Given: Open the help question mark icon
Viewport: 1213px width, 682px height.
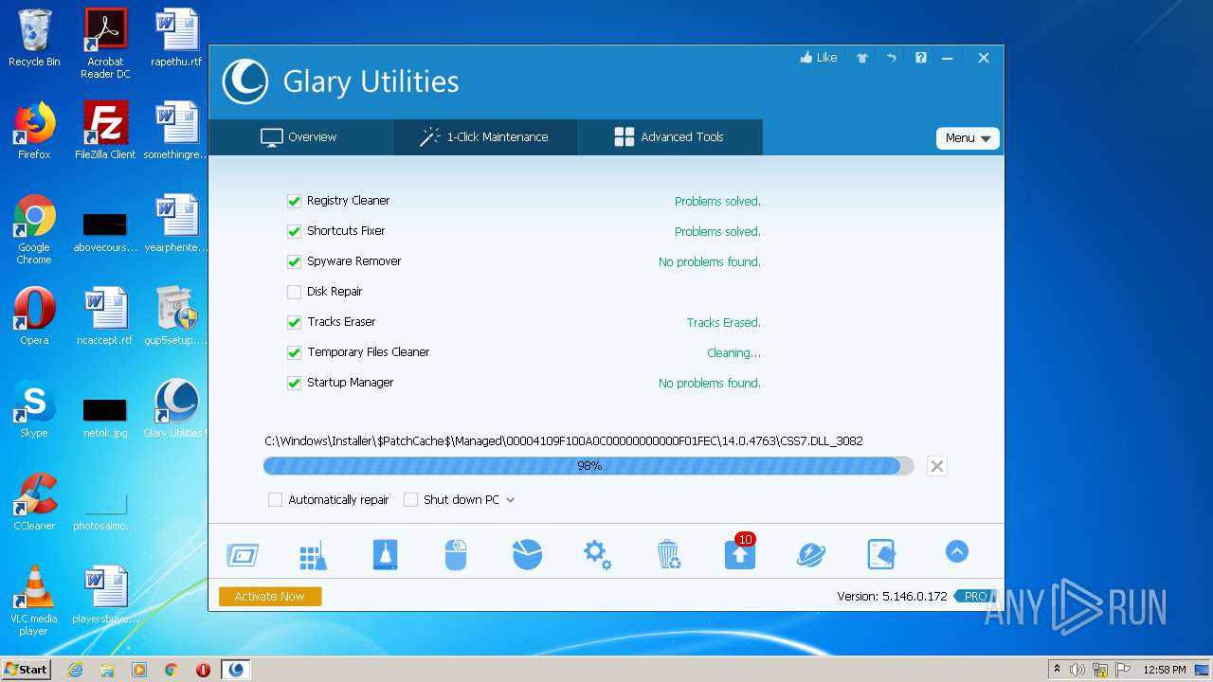Looking at the screenshot, I should [x=920, y=58].
